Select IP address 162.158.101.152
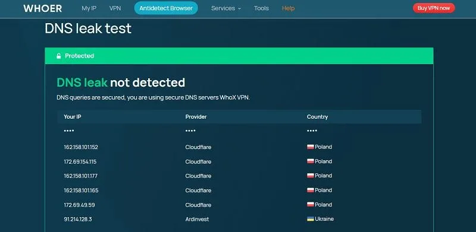 click(81, 147)
